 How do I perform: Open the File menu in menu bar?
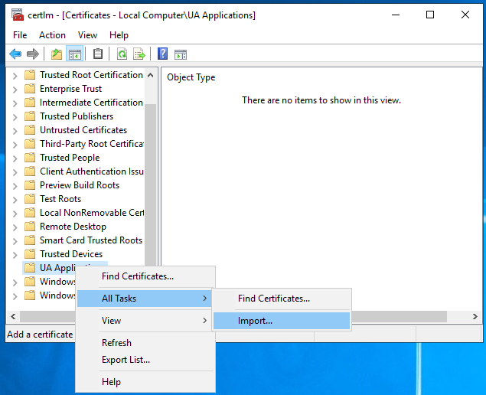(20, 35)
